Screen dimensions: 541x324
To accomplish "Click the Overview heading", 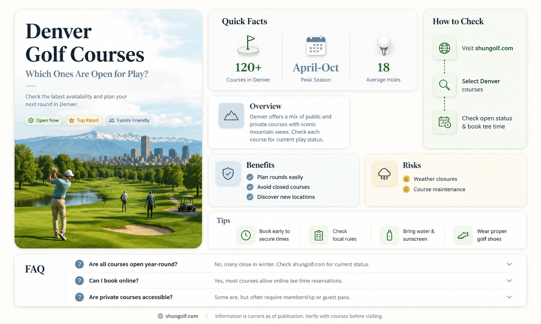I will point(266,106).
